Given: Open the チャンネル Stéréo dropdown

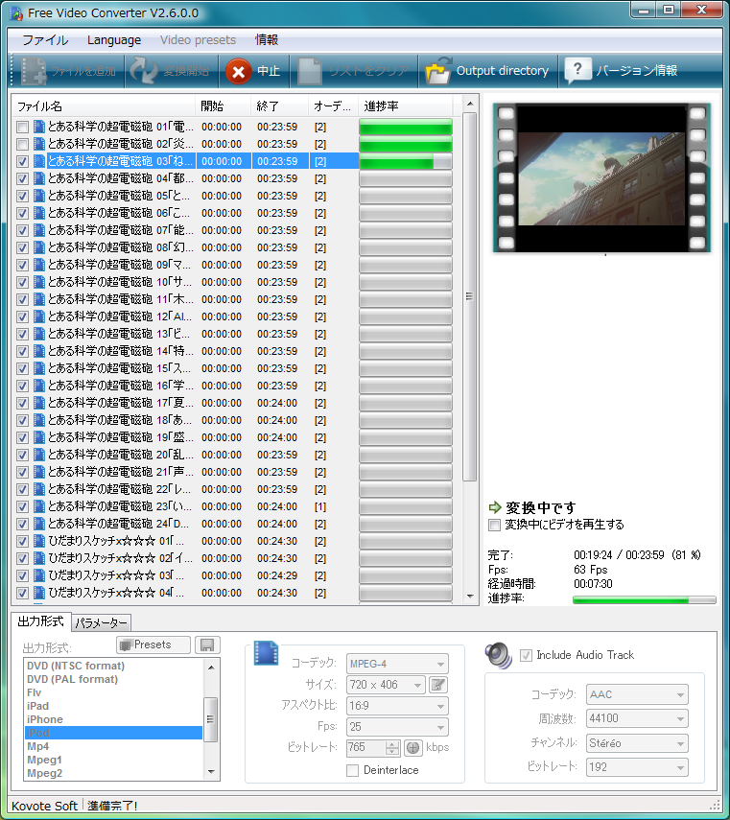Looking at the screenshot, I should pos(637,743).
